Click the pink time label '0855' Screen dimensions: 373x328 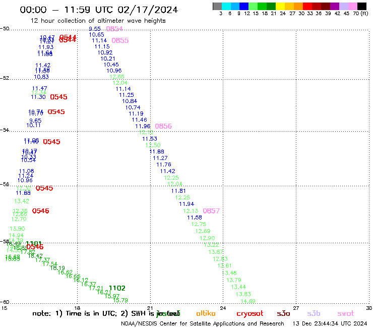tap(120, 40)
